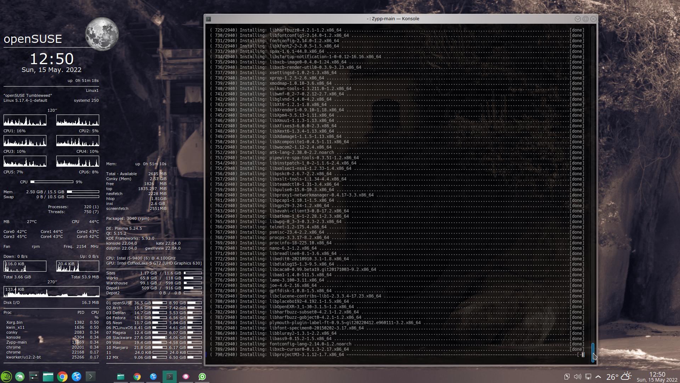The width and height of the screenshot is (680, 383).
Task: Launch the pinned Chrome icon beside the green folder
Action: click(62, 377)
